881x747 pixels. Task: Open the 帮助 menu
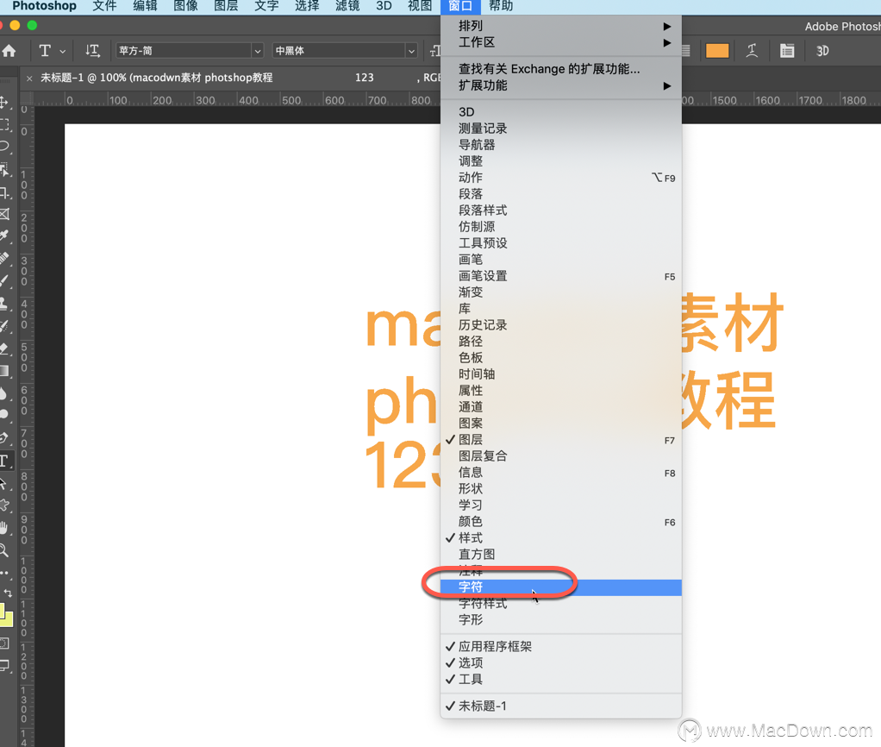(x=501, y=6)
